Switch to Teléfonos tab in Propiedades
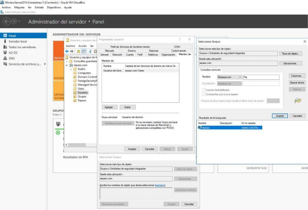 [152, 55]
